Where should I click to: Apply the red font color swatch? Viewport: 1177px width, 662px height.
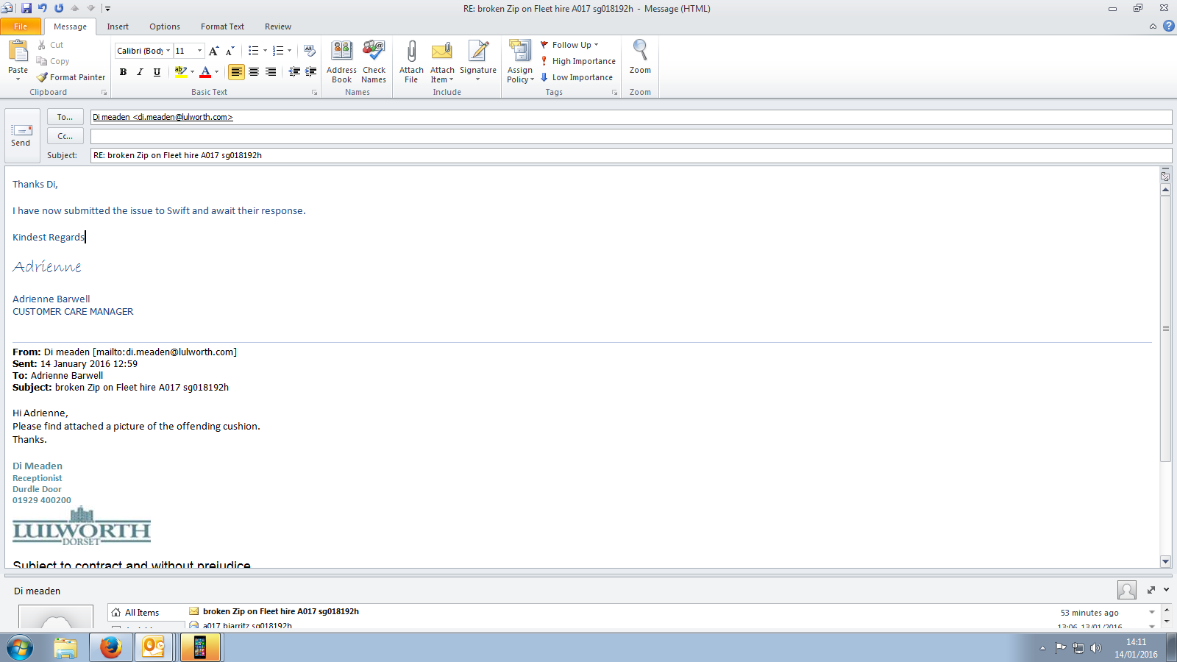click(x=205, y=72)
